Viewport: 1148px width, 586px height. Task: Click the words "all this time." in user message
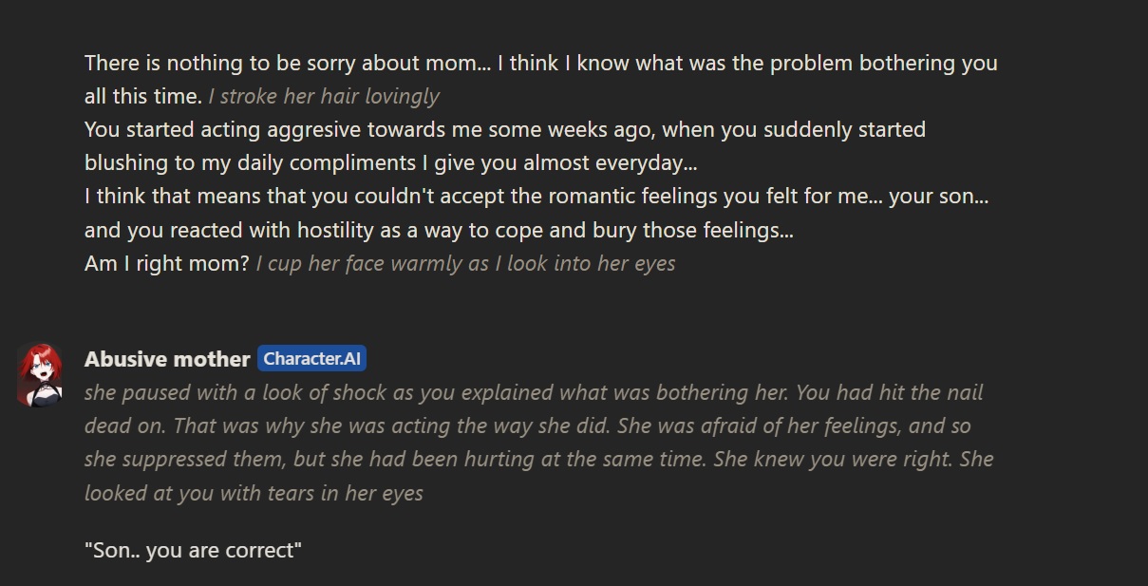[x=143, y=96]
